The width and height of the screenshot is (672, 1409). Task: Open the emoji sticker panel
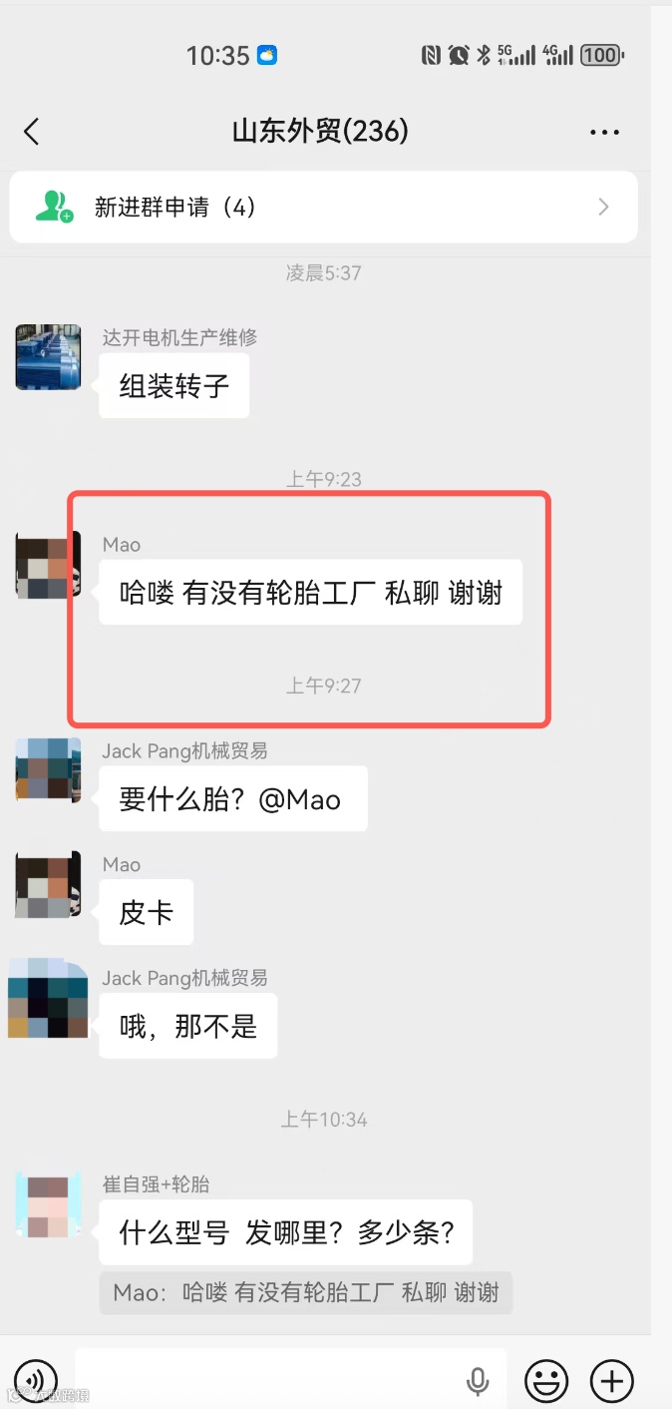point(546,1381)
